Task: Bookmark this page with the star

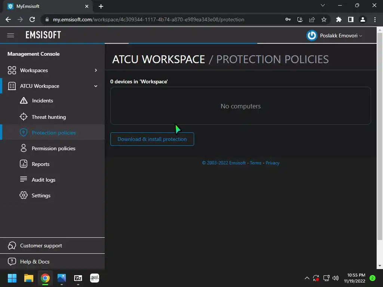Action: 324,19
